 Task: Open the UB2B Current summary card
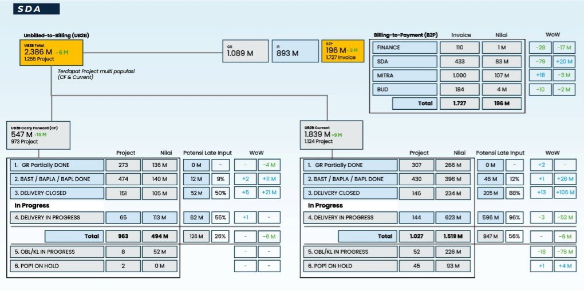[331, 135]
